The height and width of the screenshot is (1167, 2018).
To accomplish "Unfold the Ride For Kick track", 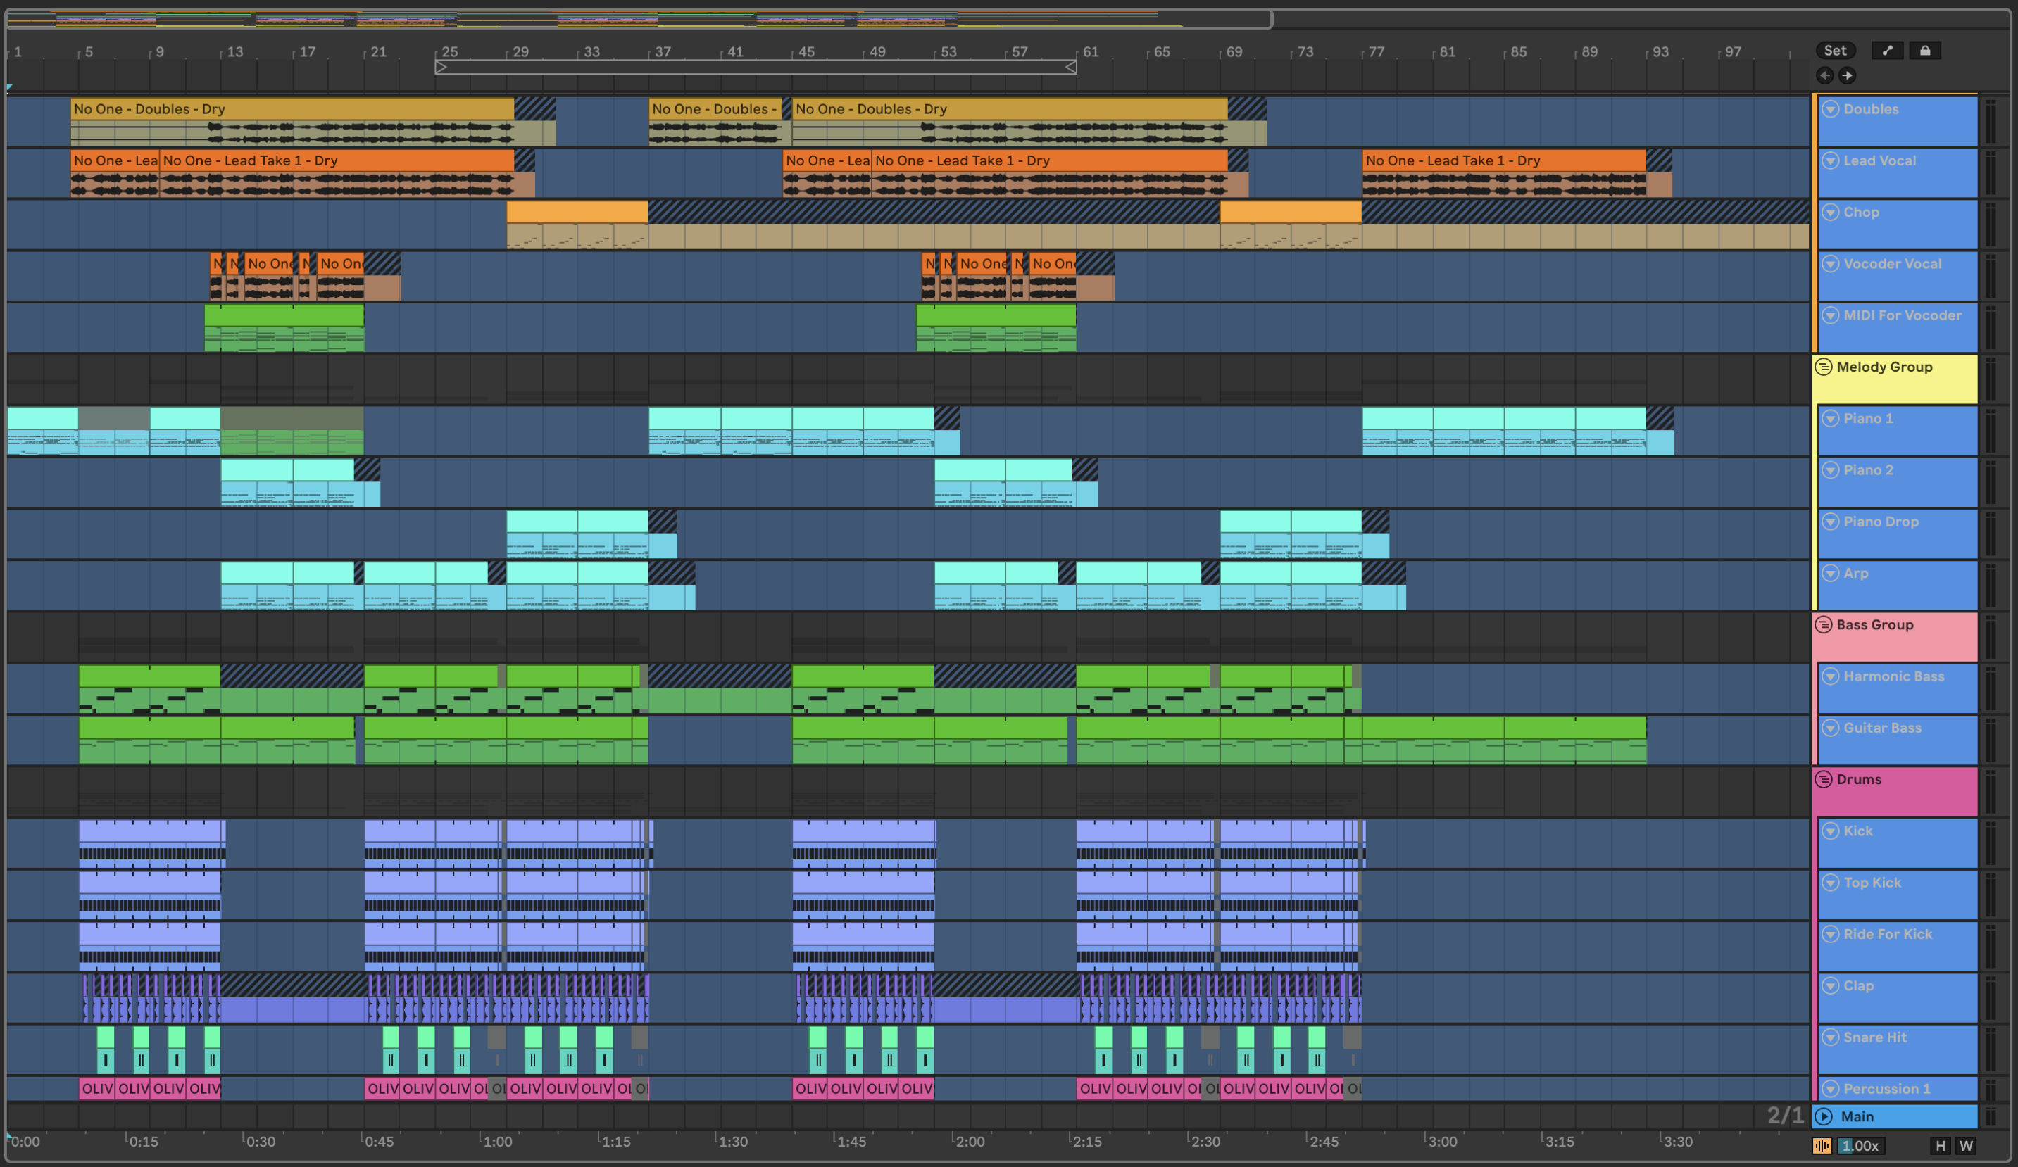I will [1831, 934].
